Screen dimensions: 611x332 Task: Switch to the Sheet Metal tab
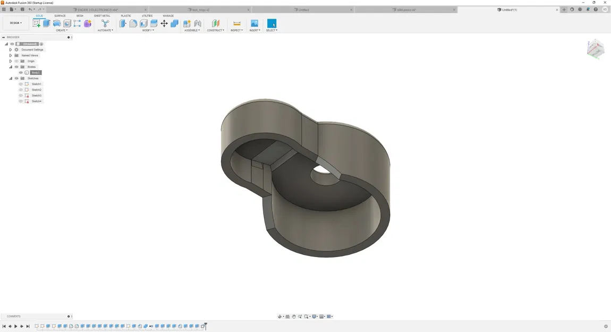click(102, 16)
